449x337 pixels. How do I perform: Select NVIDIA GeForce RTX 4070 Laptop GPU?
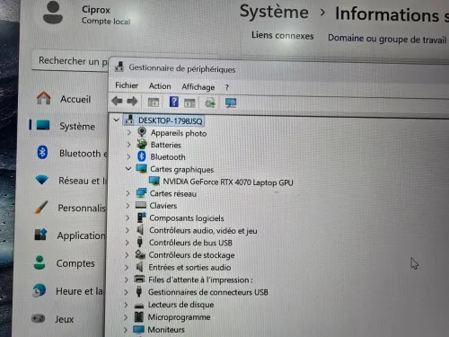228,182
